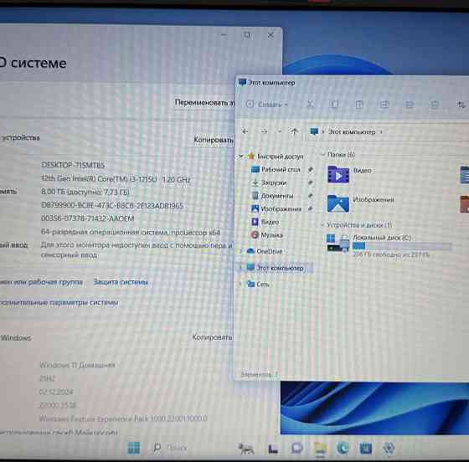Open the recent locations dropdown arrow
The height and width of the screenshot is (462, 469).
[x=280, y=131]
